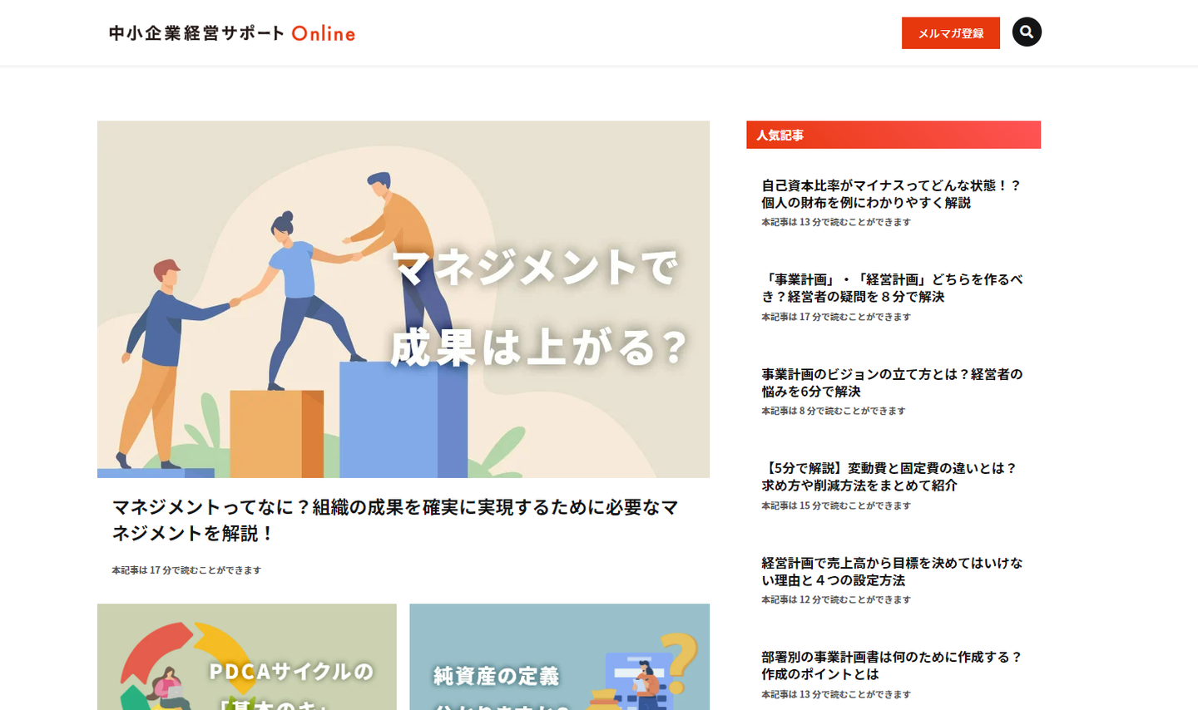Open the 自己資本比率がマイナス article link

click(x=891, y=194)
